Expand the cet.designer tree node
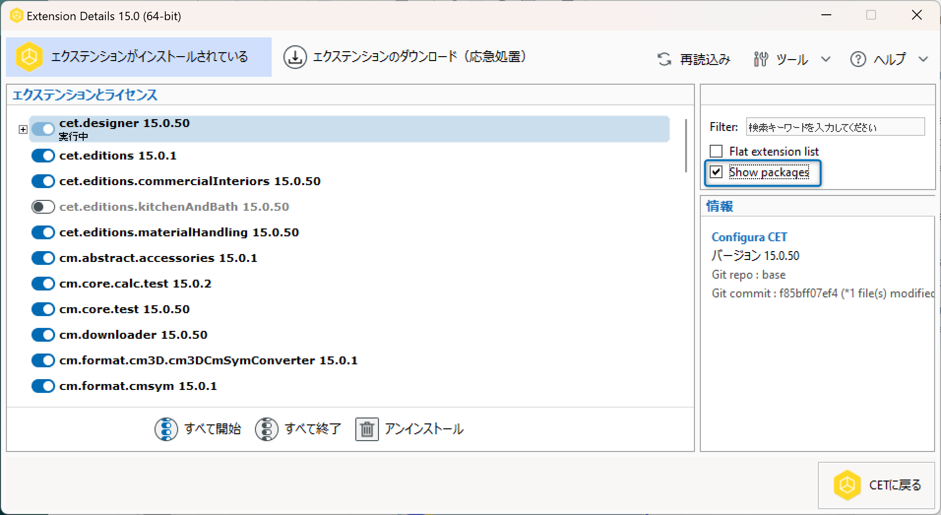 coord(23,129)
